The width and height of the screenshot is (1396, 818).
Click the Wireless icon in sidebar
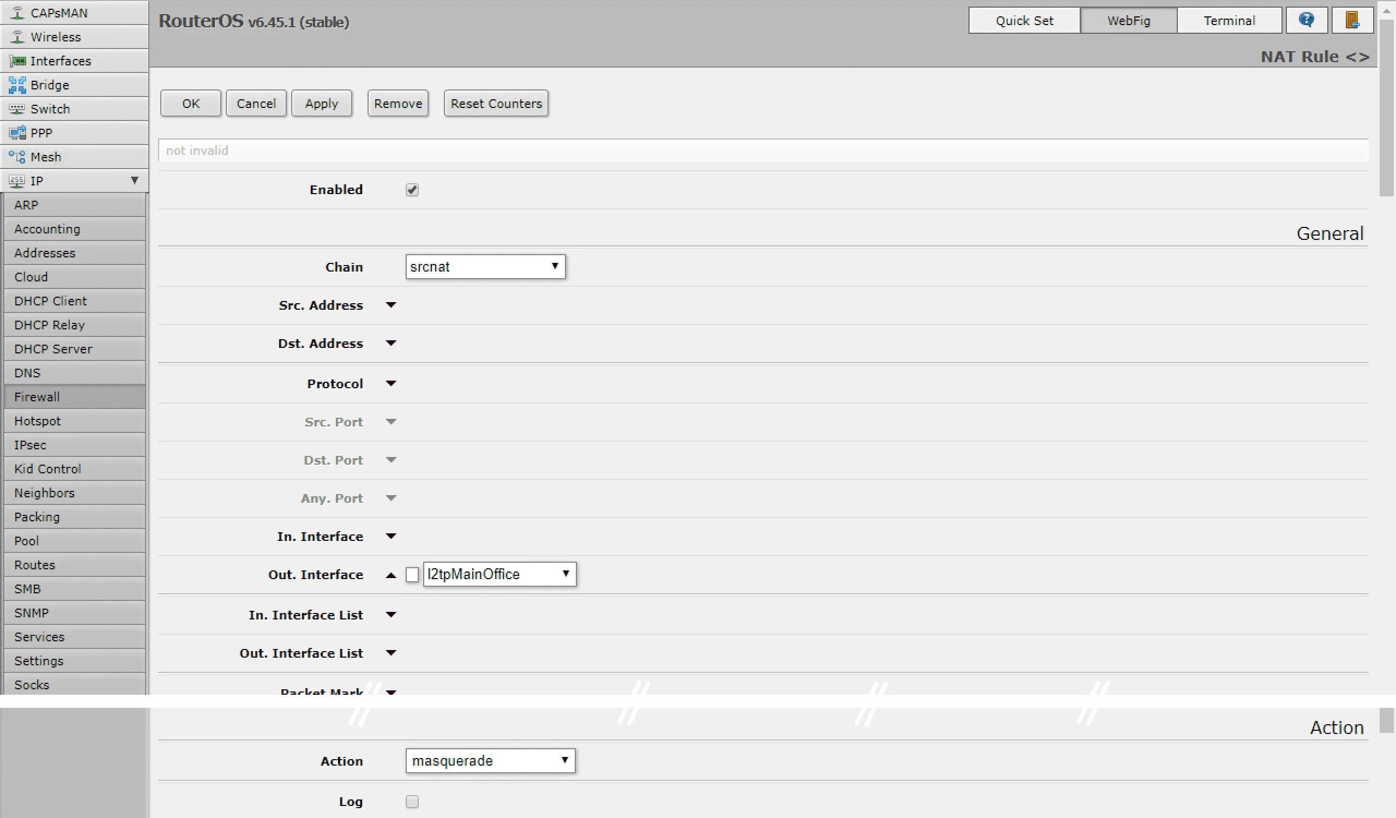pyautogui.click(x=18, y=37)
